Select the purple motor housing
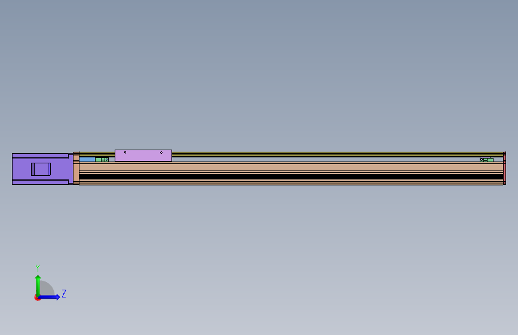The height and width of the screenshot is (335, 518). [42, 169]
